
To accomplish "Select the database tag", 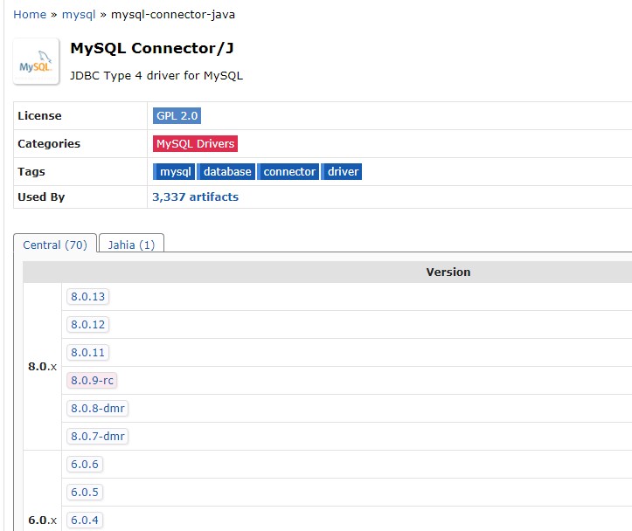I will click(226, 171).
